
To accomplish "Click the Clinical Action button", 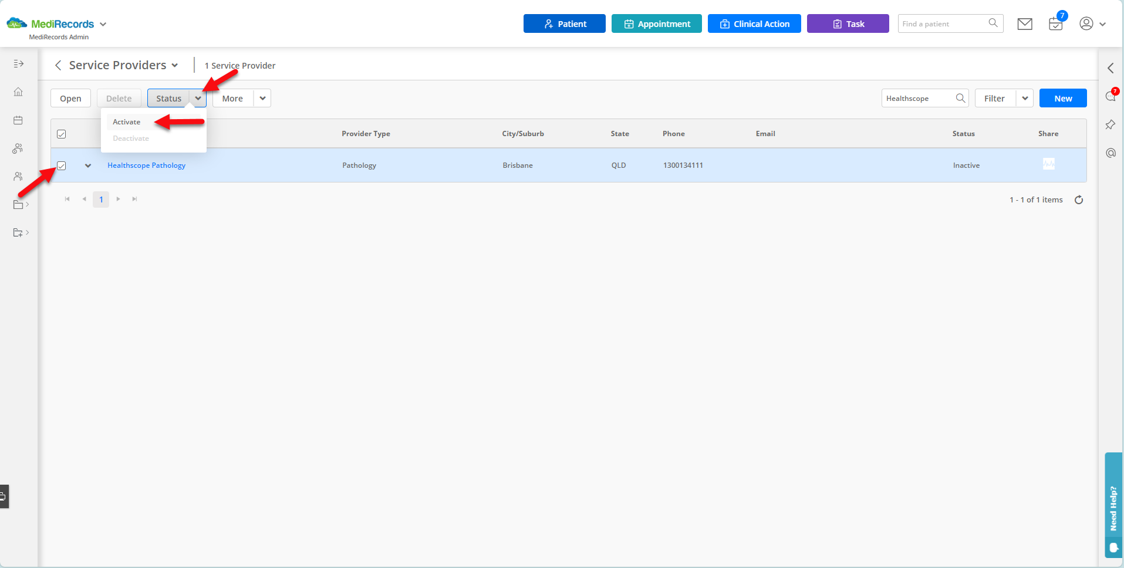I will [754, 23].
